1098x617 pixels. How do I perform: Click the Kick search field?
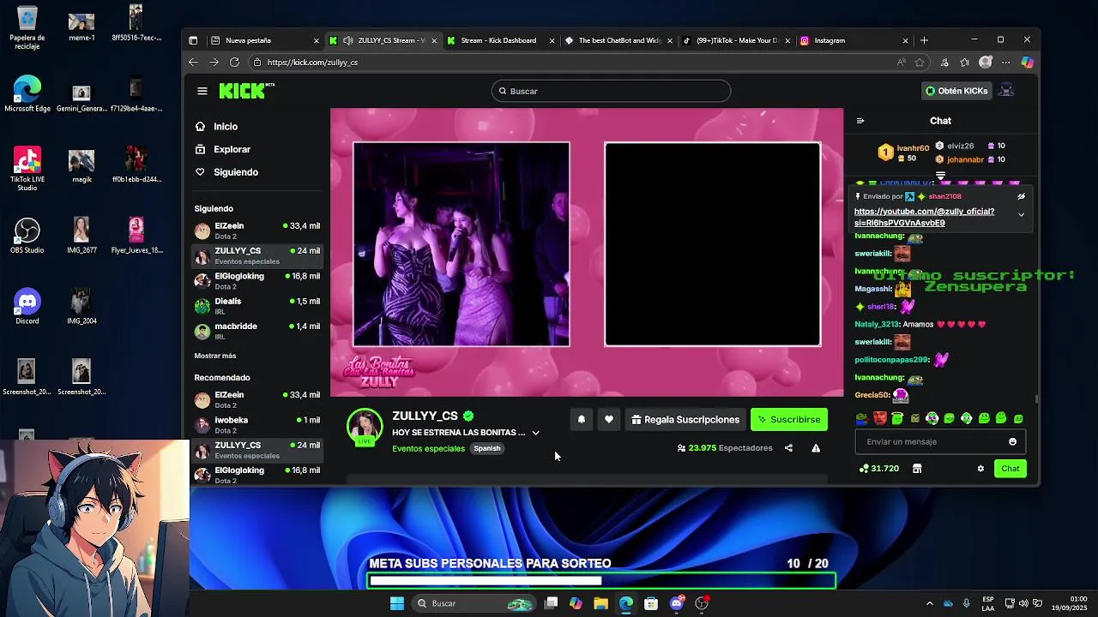point(611,91)
